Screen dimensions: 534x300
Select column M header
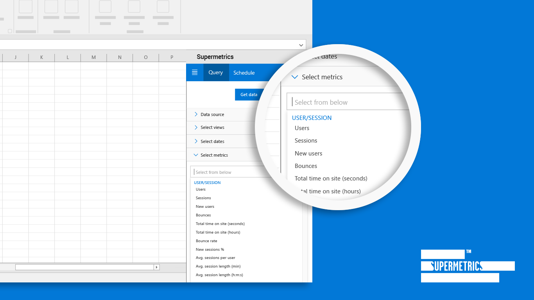coord(94,57)
